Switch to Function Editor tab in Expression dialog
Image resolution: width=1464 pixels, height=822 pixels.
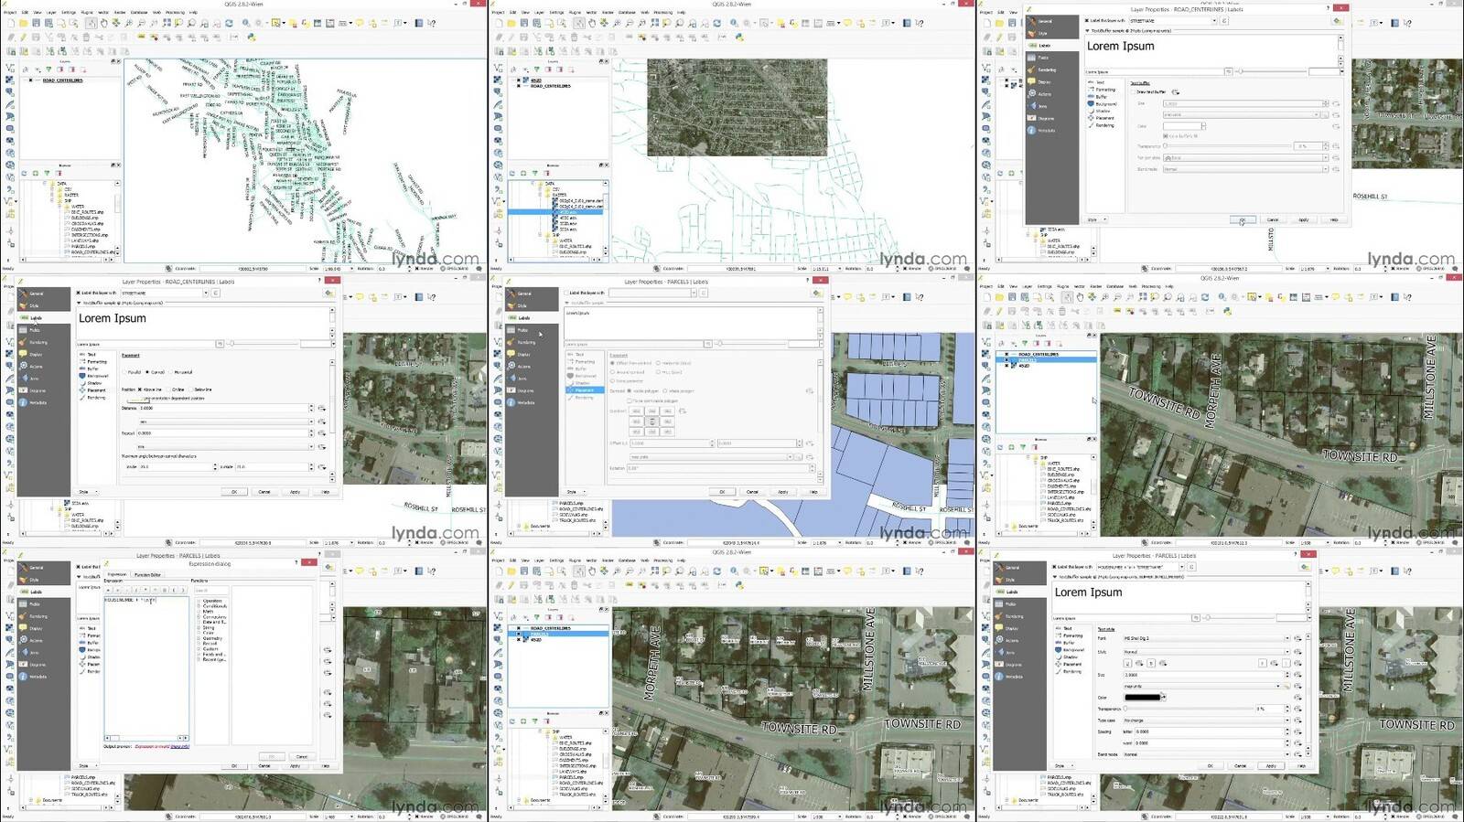coord(147,575)
